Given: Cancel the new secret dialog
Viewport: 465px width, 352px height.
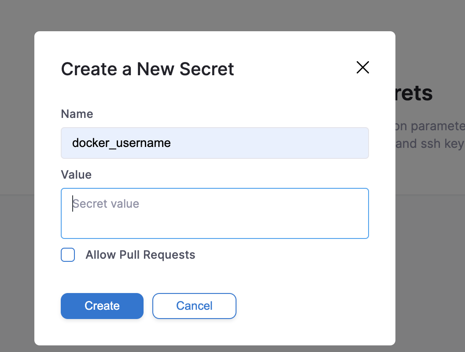Looking at the screenshot, I should coord(194,306).
